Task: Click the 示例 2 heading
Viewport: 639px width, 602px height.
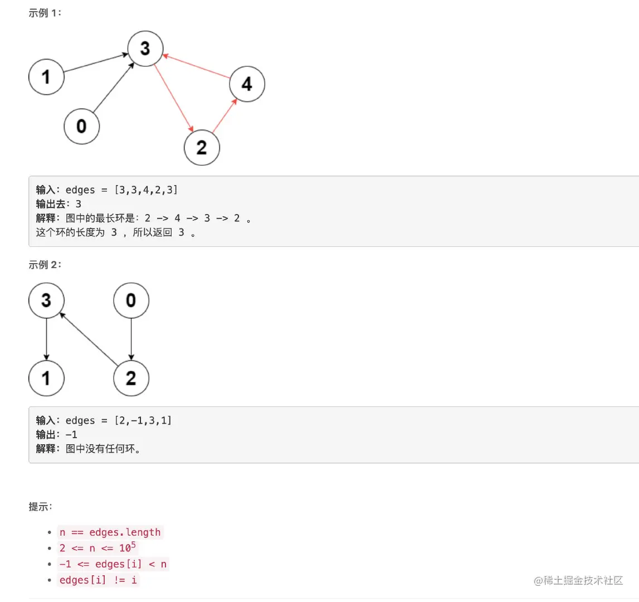Action: point(45,265)
